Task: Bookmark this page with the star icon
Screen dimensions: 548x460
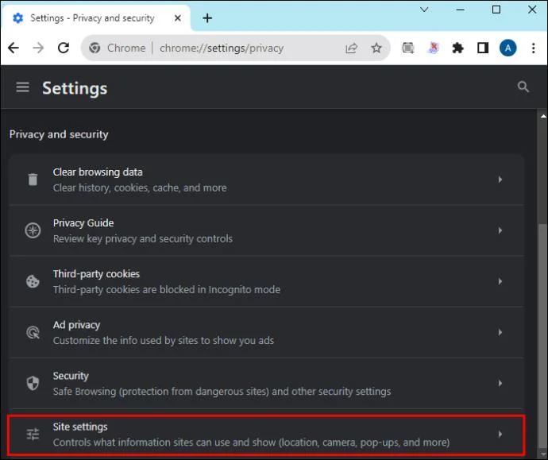Action: (376, 48)
